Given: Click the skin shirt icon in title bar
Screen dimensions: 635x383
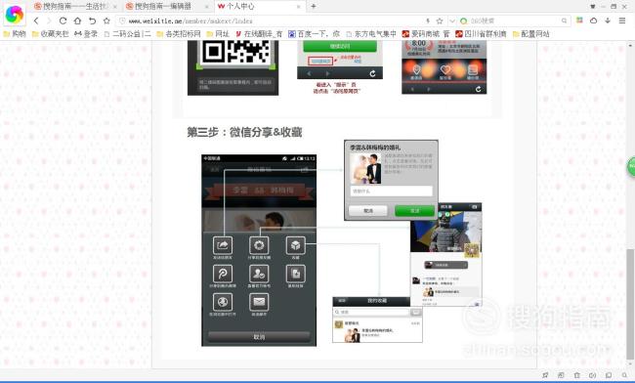Looking at the screenshot, I should 592,7.
